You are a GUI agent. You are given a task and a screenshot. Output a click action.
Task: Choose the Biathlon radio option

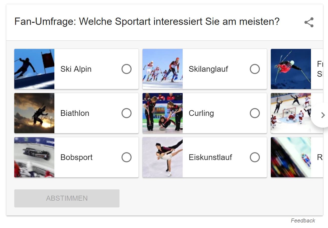[x=127, y=113]
